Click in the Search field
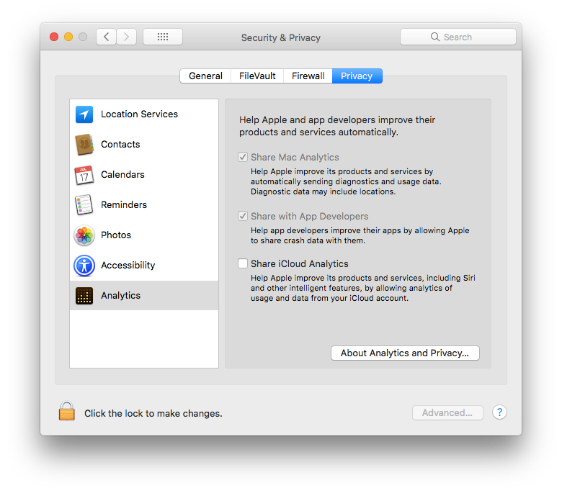Image resolution: width=562 pixels, height=493 pixels. tap(458, 37)
